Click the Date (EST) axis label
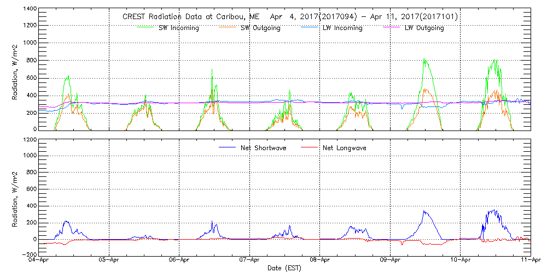The height and width of the screenshot is (273, 547). [285, 268]
